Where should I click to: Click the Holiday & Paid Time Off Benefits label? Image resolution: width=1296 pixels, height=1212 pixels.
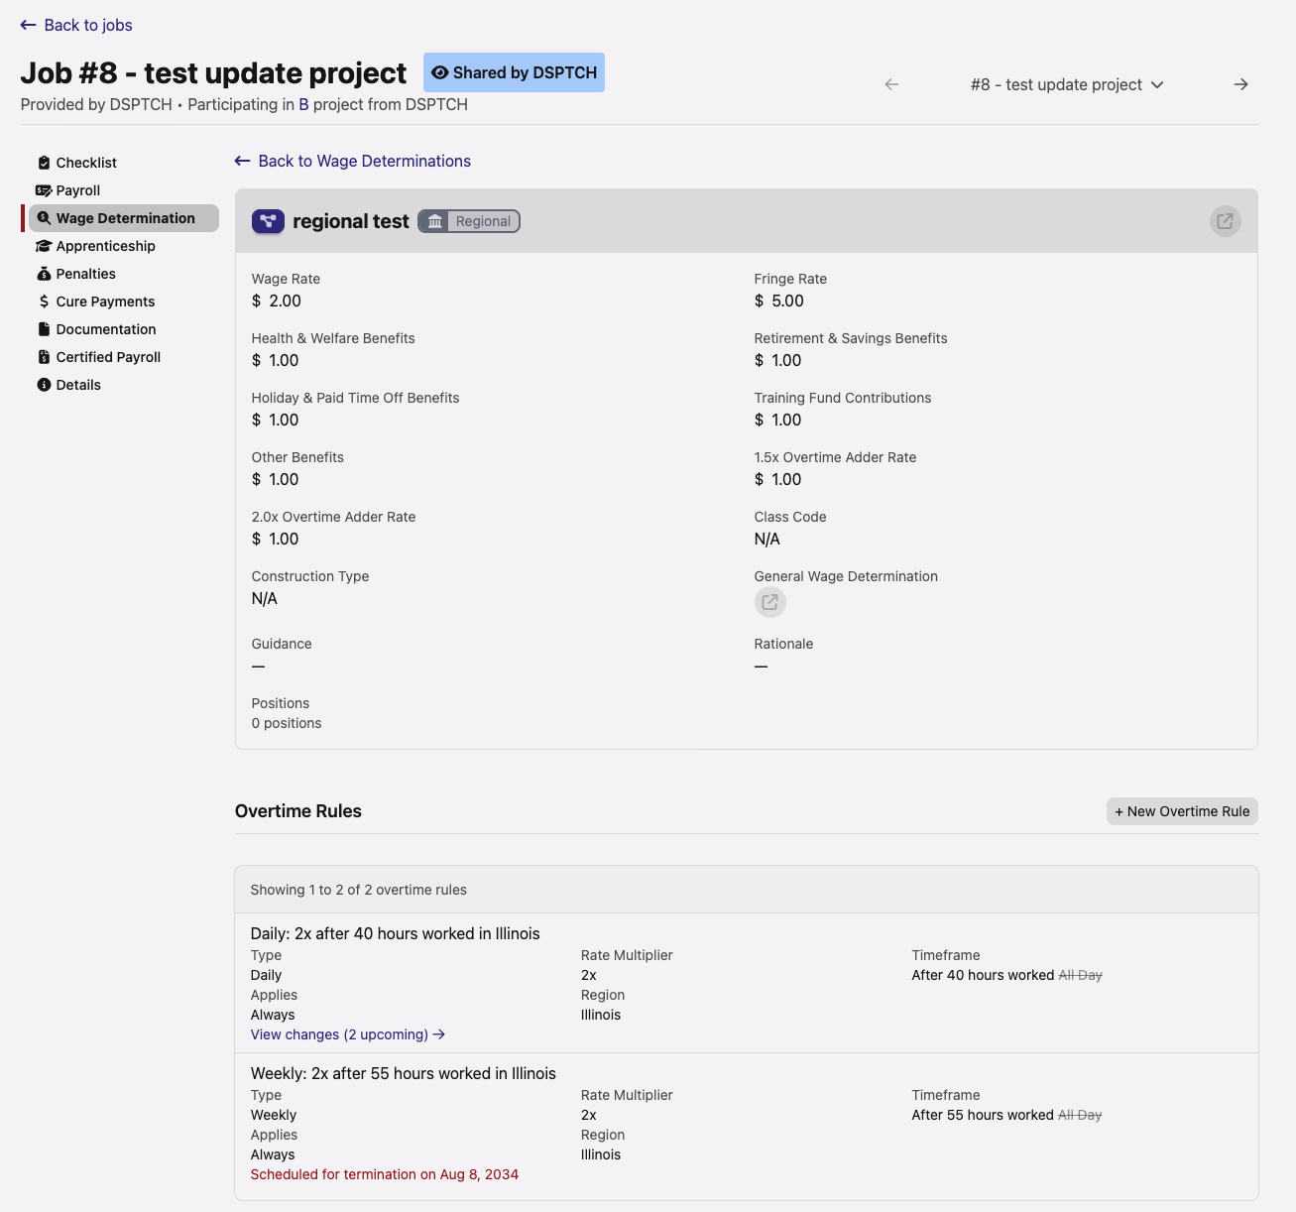[356, 398]
